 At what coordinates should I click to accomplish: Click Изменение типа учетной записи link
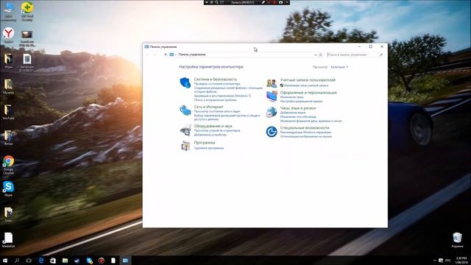pyautogui.click(x=306, y=85)
